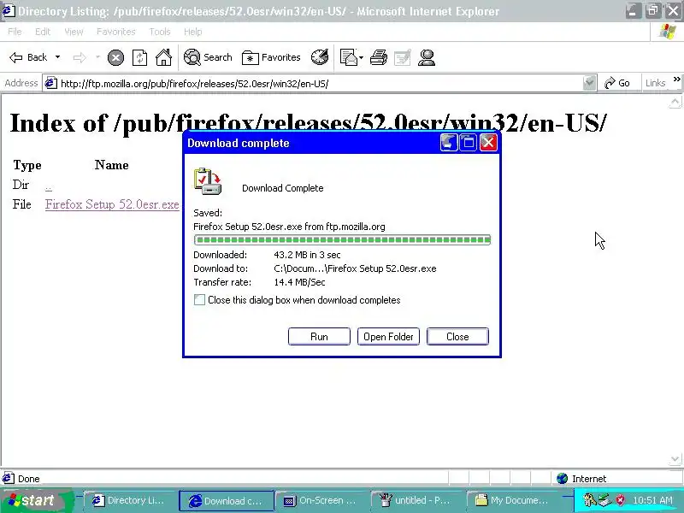Click Close in the download dialog
The image size is (684, 513).
pyautogui.click(x=457, y=336)
